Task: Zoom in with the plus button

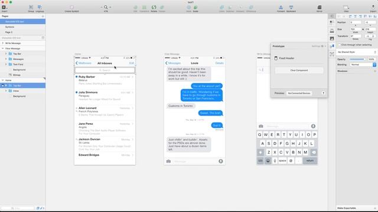Action: pyautogui.click(x=110, y=7)
